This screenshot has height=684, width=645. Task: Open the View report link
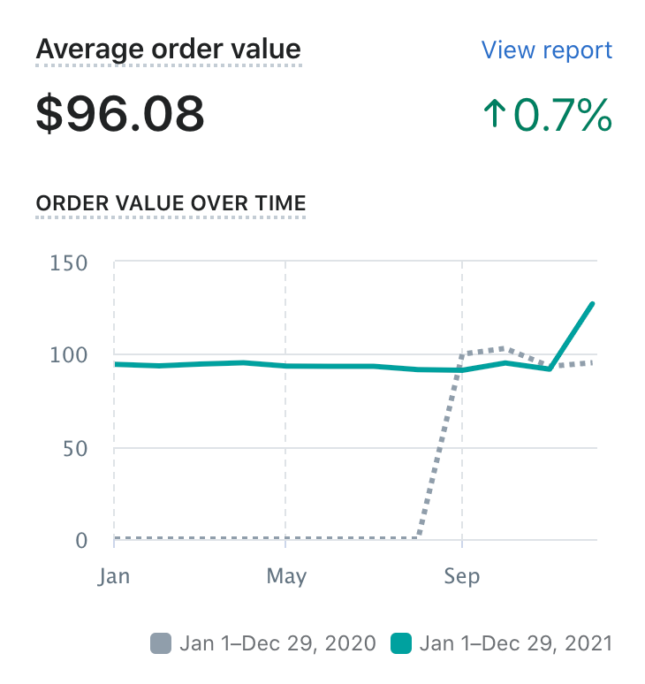point(546,49)
